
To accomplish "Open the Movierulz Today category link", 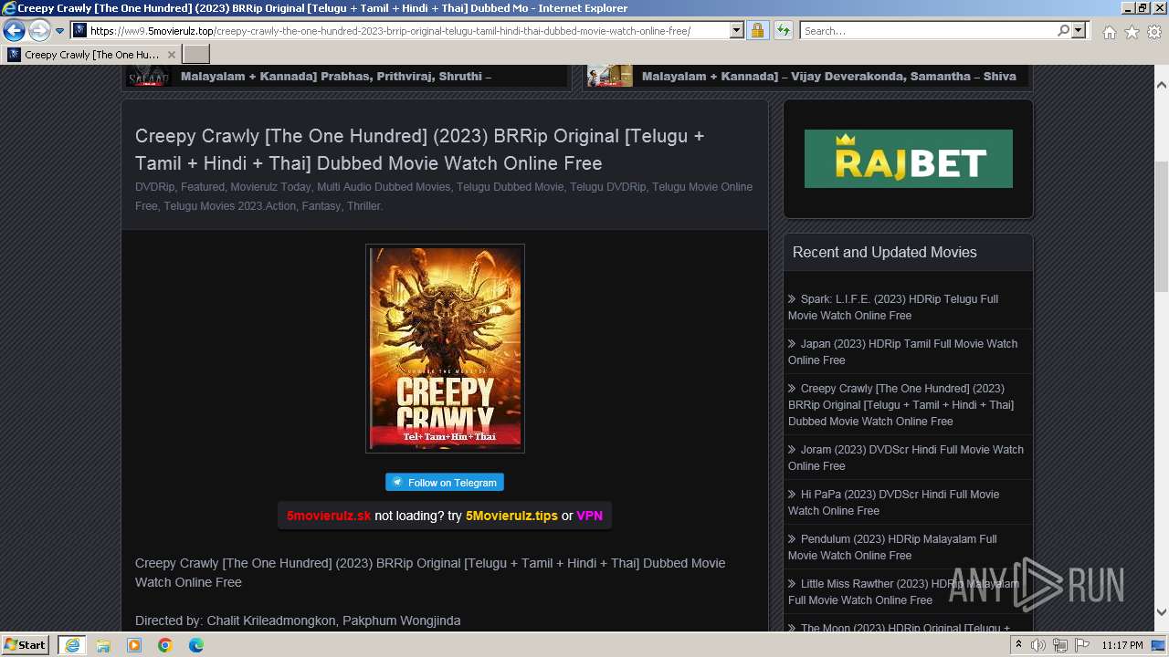I will click(x=270, y=187).
